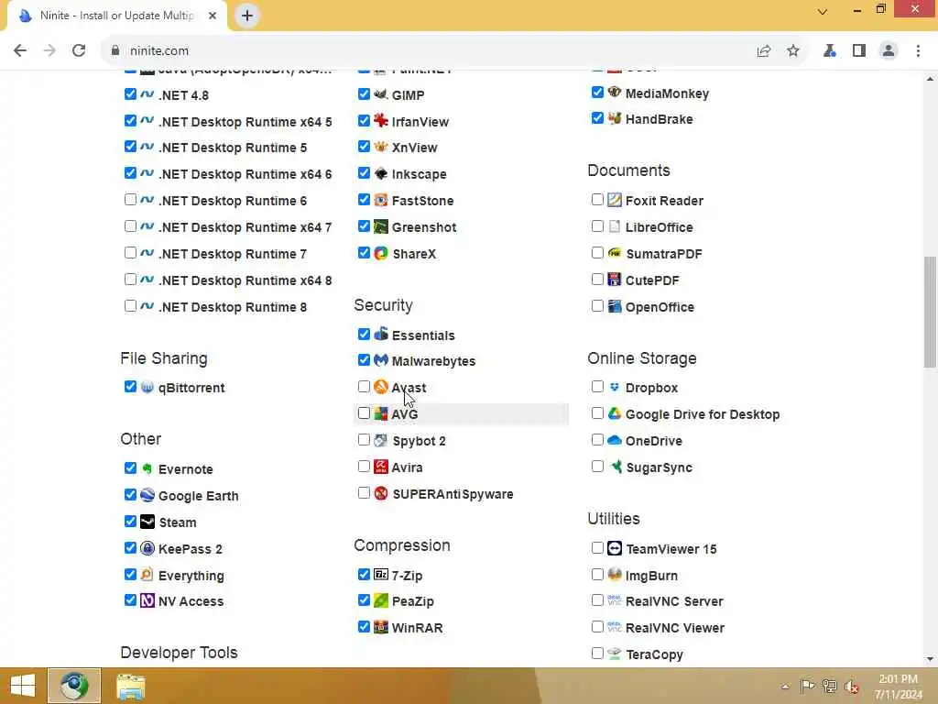The height and width of the screenshot is (704, 938).
Task: Select the Ninite browser tab
Action: point(117,16)
